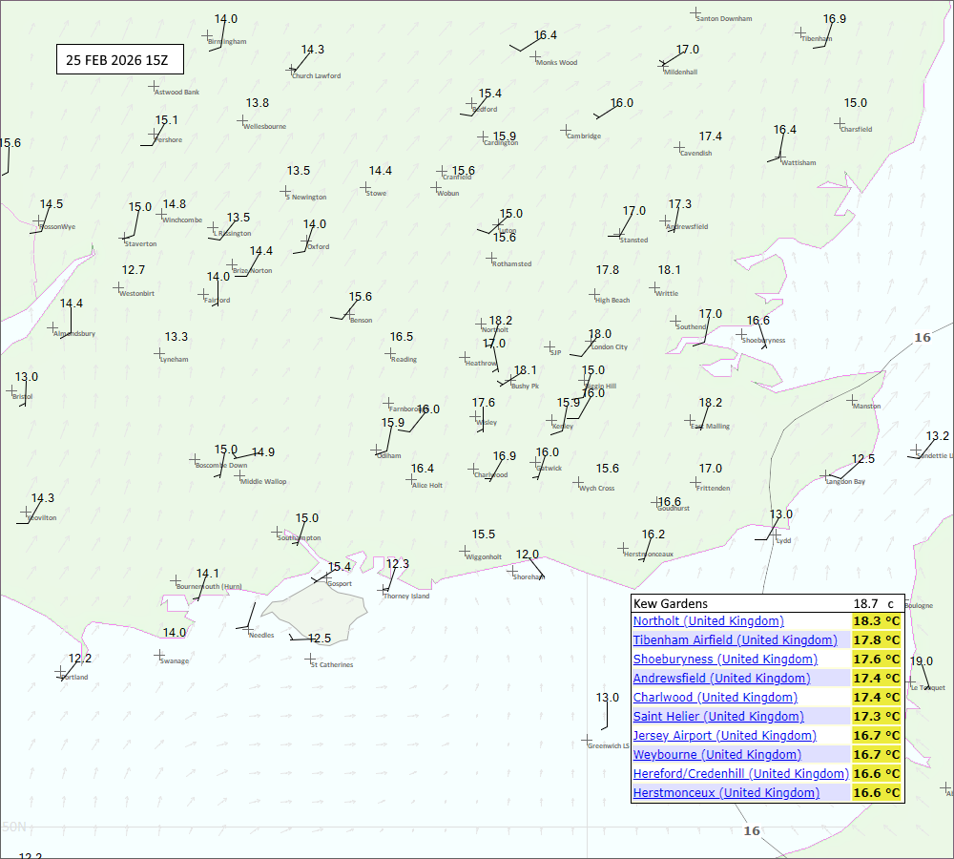This screenshot has height=859, width=954.
Task: Open the Saint Helier link
Action: (718, 717)
